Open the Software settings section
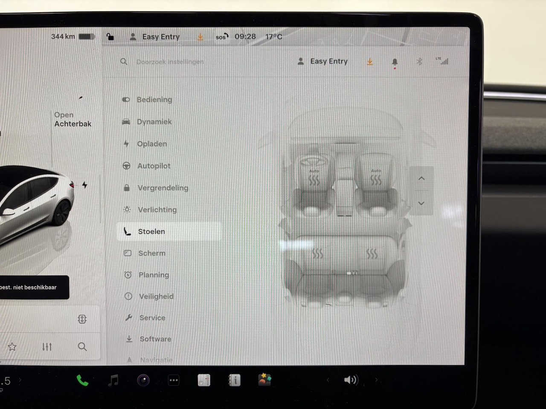 (155, 339)
